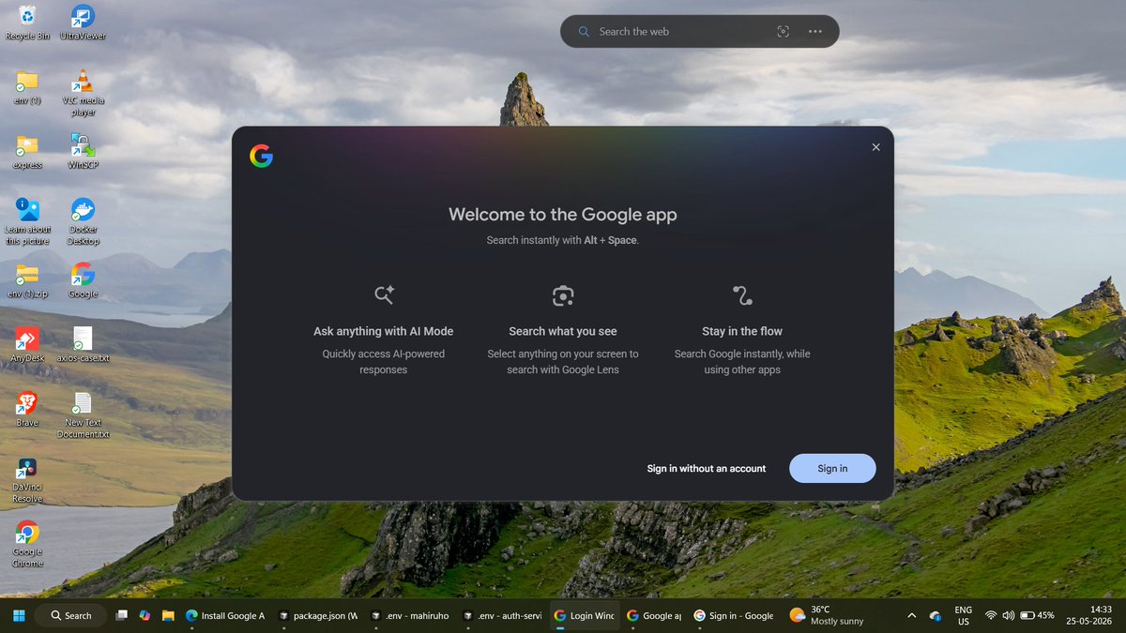The width and height of the screenshot is (1126, 633).
Task: Select the VLC media player icon
Action: click(83, 93)
